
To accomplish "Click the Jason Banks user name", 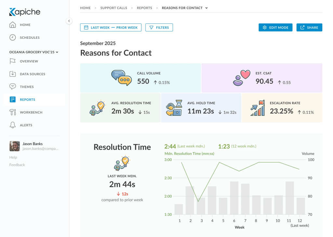I will point(33,144).
